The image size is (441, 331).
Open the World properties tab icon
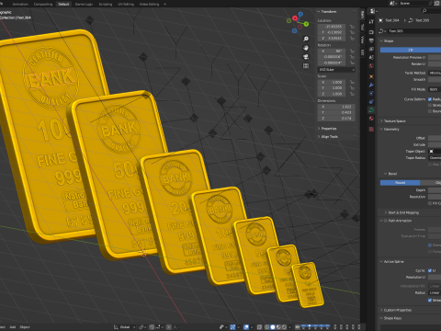[371, 66]
